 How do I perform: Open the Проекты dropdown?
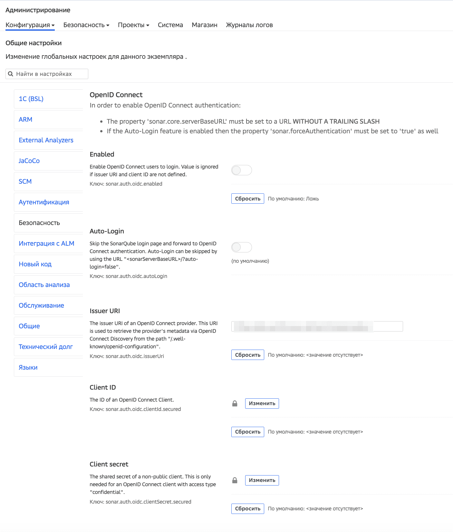[133, 25]
